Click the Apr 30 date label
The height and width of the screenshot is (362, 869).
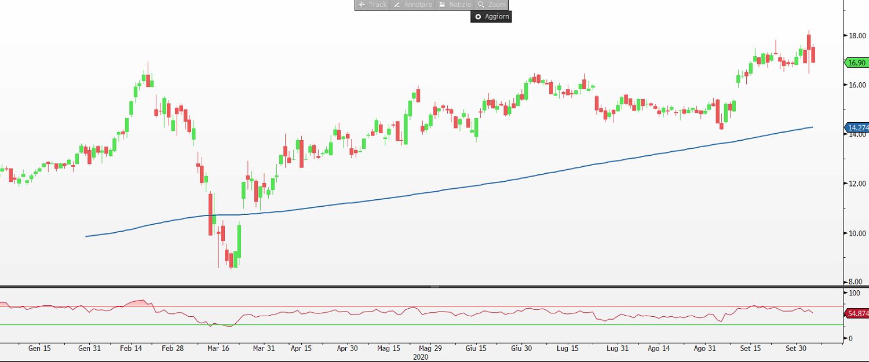(x=346, y=349)
